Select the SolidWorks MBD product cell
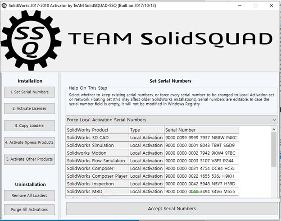The height and width of the screenshot is (221, 281). coord(97,192)
